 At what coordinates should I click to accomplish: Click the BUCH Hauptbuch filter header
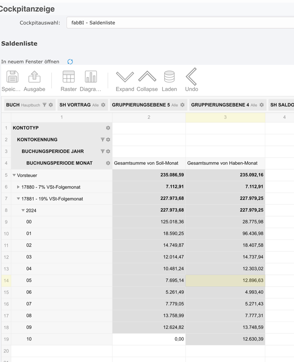tap(26, 104)
